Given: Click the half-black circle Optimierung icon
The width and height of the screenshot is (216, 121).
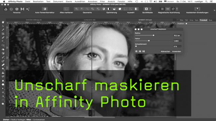Looking at the screenshot, I should (109, 9).
